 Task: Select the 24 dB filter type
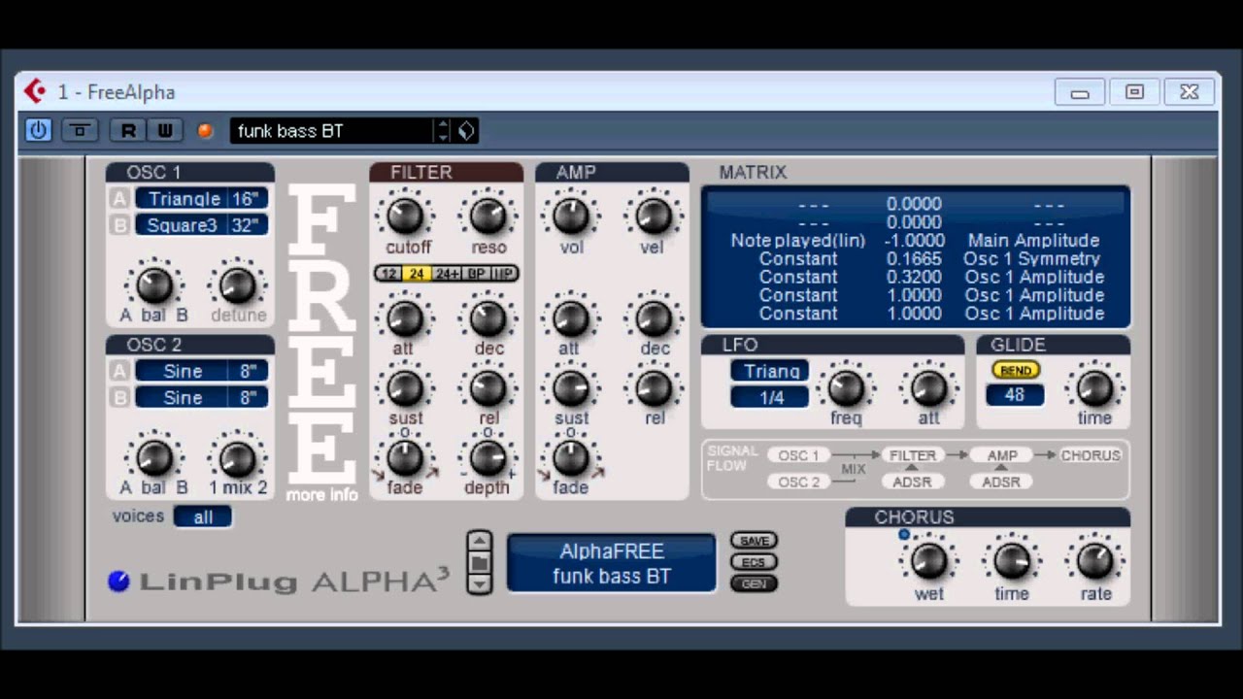pos(418,274)
